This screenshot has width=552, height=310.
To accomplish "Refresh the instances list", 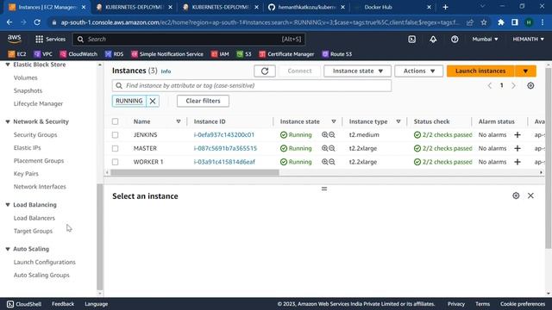I will pos(265,71).
